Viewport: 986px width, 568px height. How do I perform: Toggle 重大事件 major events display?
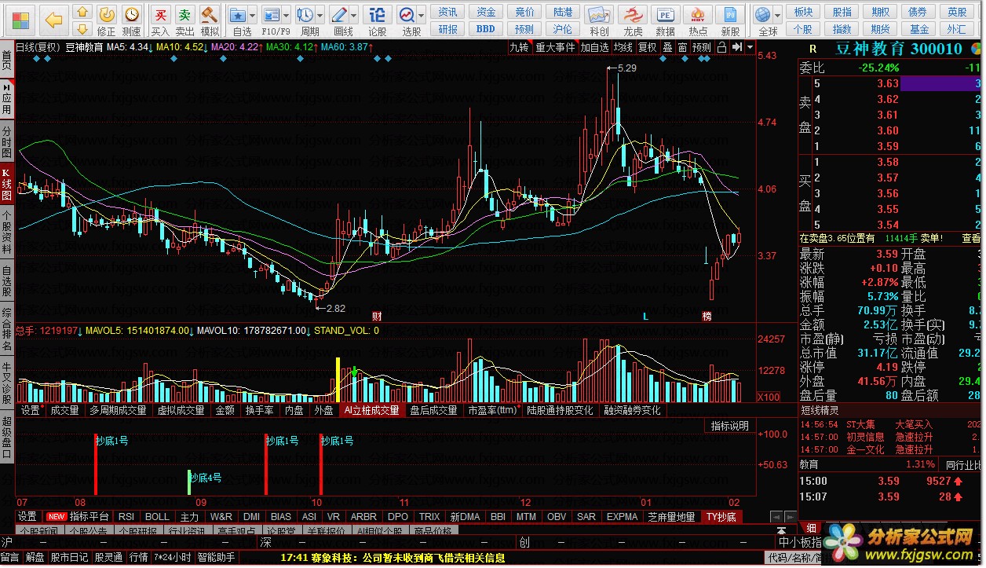click(x=555, y=47)
